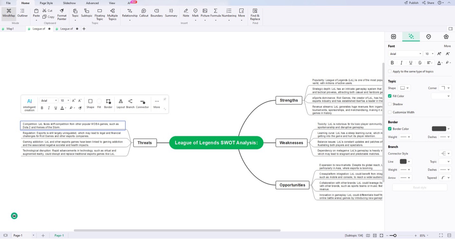Open the Border Weight dropdown
Image resolution: width=455 pixels, height=240 pixels.
(x=405, y=137)
